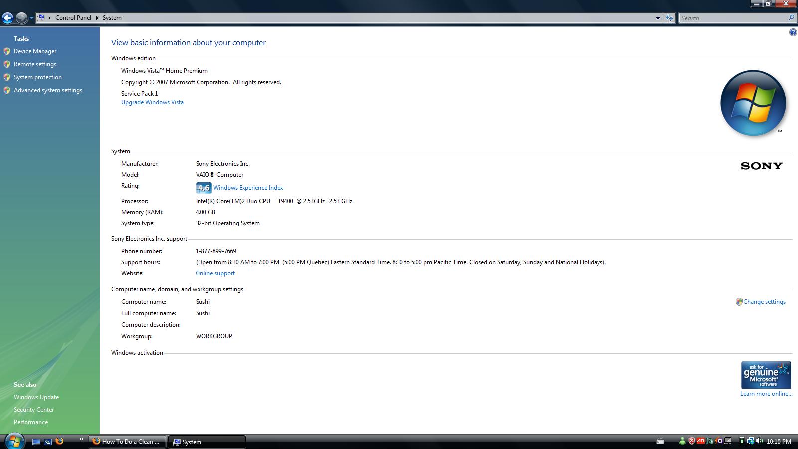This screenshot has height=449, width=798.
Task: Click the 10:10 PM taskbar clock
Action: [779, 442]
